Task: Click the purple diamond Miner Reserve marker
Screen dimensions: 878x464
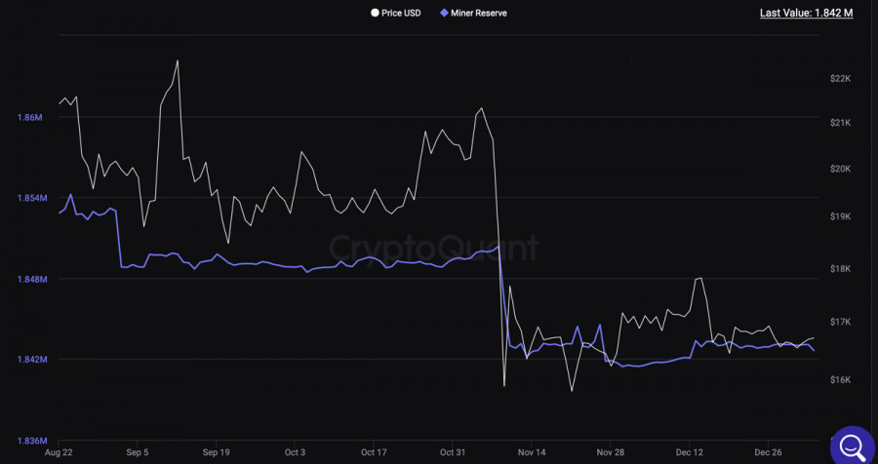Action: tap(444, 13)
